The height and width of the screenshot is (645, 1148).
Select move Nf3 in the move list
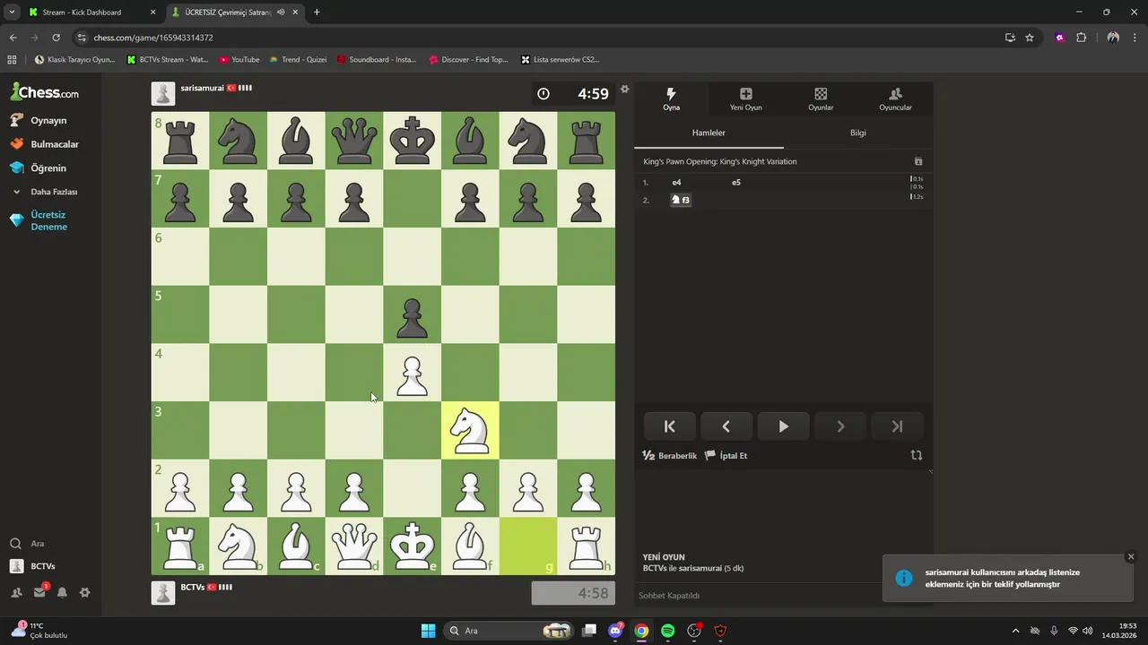click(681, 200)
